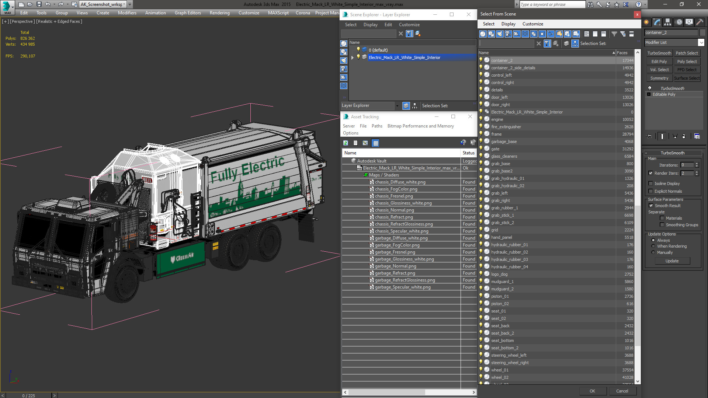Collapse the TurboSmooth rollout
This screenshot has width=708, height=398.
coord(647,153)
